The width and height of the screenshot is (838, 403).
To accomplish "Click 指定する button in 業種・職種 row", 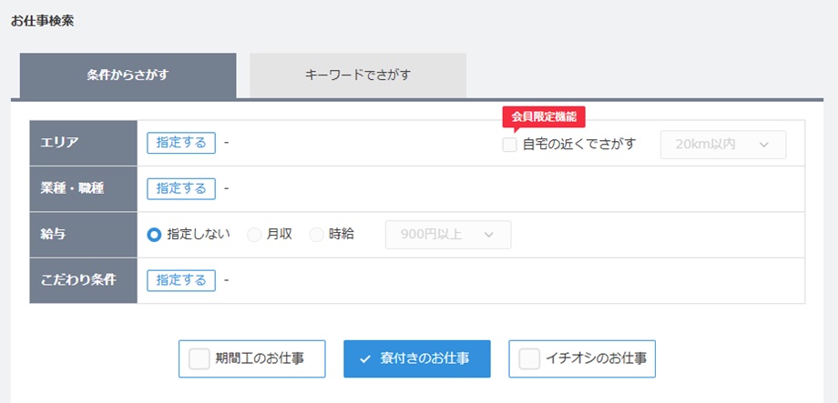I will [181, 189].
